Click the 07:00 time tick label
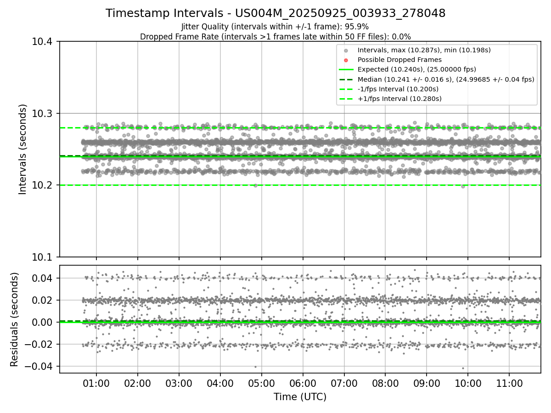The image size is (551, 413). point(344,383)
